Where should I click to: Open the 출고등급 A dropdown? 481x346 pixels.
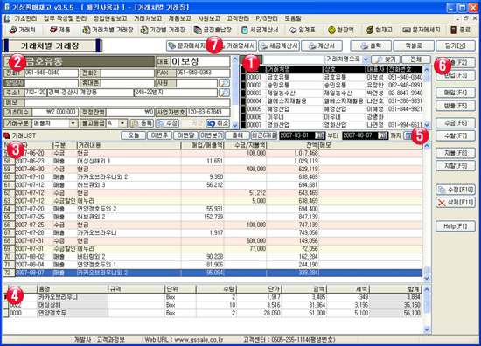click(122, 123)
